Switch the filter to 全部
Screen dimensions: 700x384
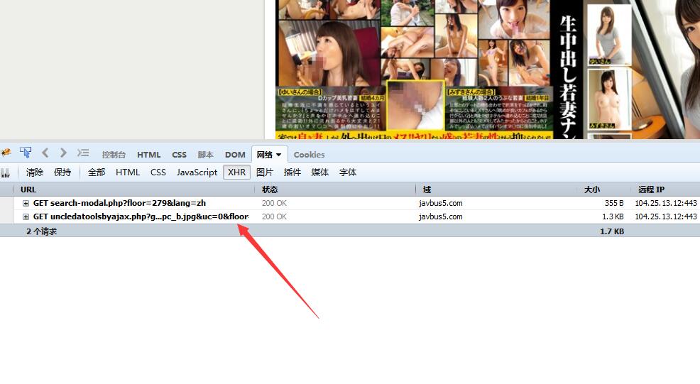[97, 172]
